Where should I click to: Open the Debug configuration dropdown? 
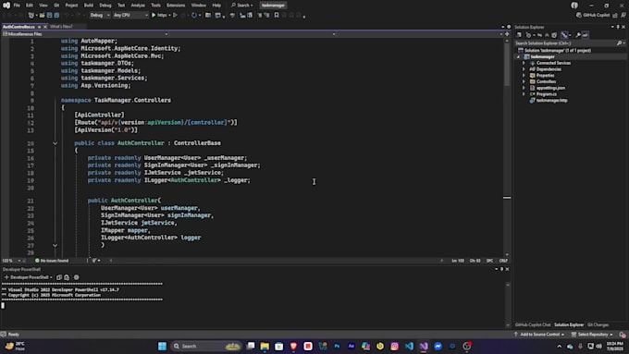[x=100, y=15]
